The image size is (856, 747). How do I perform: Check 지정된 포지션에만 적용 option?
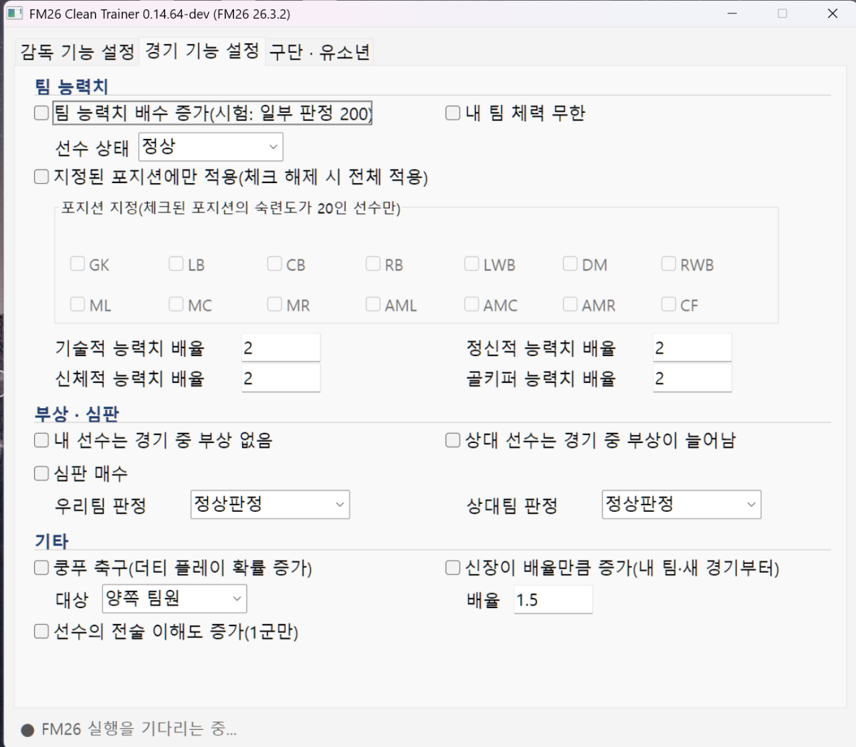point(41,176)
